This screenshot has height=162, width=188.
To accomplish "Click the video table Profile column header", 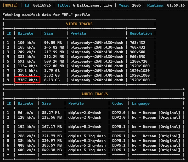I will pyautogui.click(x=78, y=33).
